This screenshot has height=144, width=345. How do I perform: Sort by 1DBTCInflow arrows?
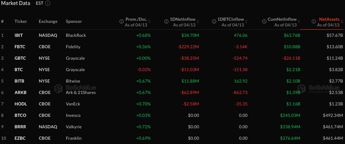[x=246, y=21]
